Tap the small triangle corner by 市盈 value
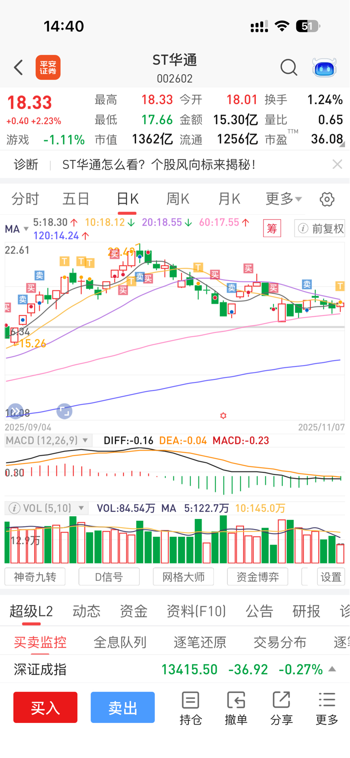The image size is (350, 758). click(342, 144)
